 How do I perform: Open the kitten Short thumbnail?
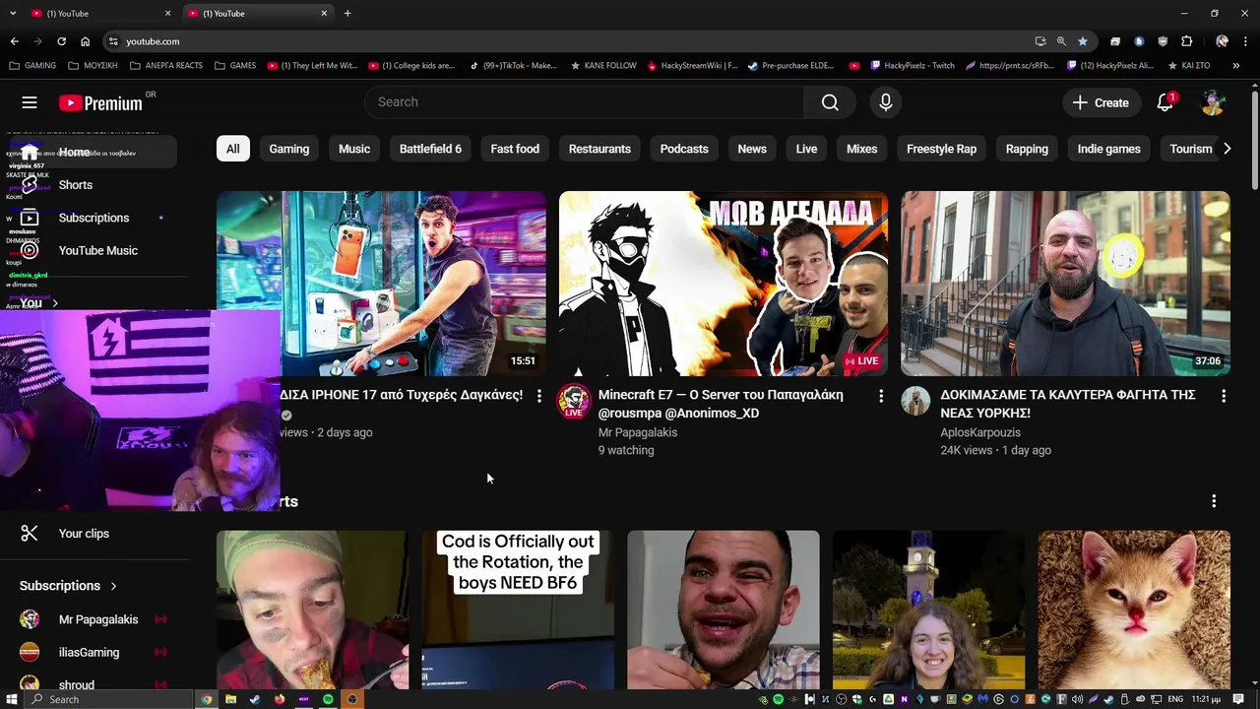tap(1134, 611)
